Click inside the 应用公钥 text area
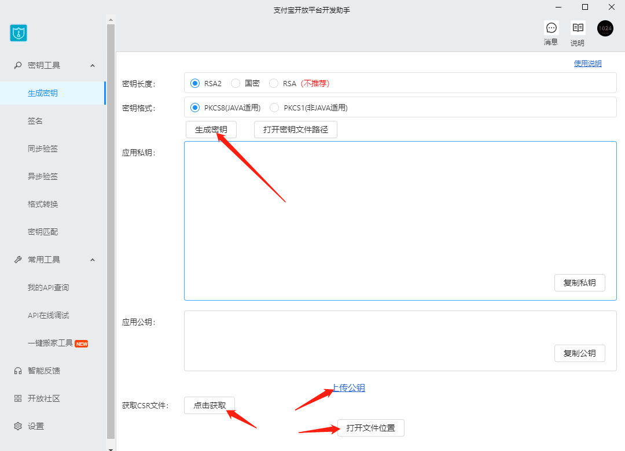625x451 pixels. (x=400, y=341)
